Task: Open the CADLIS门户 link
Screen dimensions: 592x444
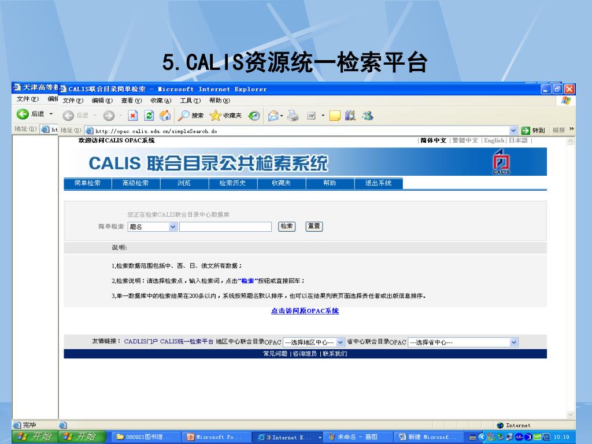Action: point(141,341)
